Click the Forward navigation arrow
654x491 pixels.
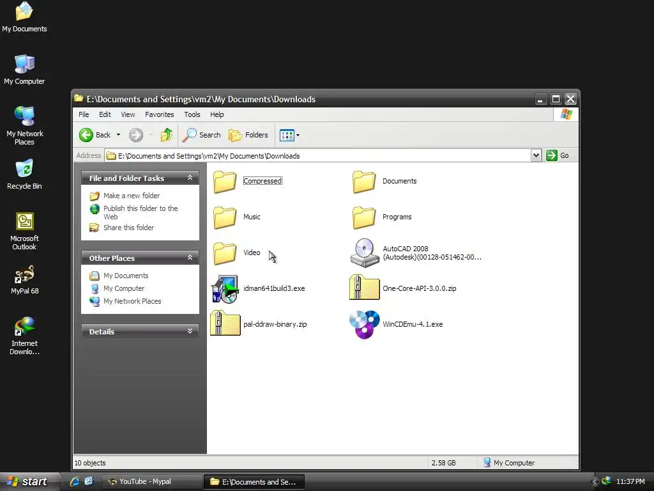coord(136,135)
